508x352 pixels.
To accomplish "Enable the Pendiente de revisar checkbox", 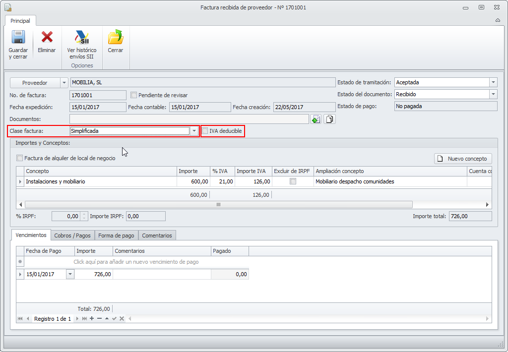I will click(133, 95).
